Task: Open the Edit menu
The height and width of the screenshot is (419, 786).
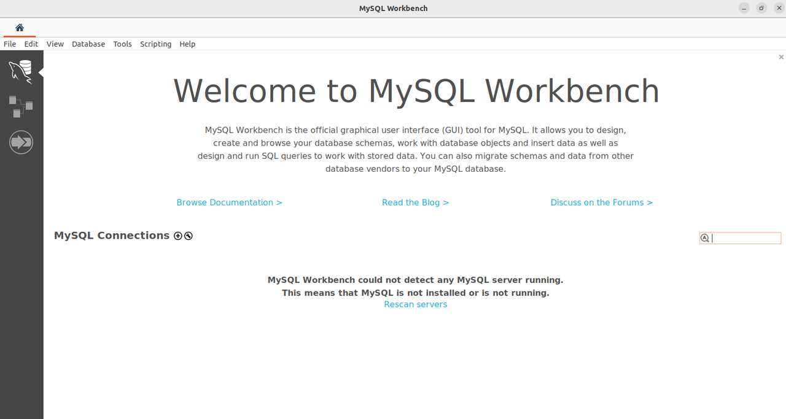Action: [x=31, y=44]
